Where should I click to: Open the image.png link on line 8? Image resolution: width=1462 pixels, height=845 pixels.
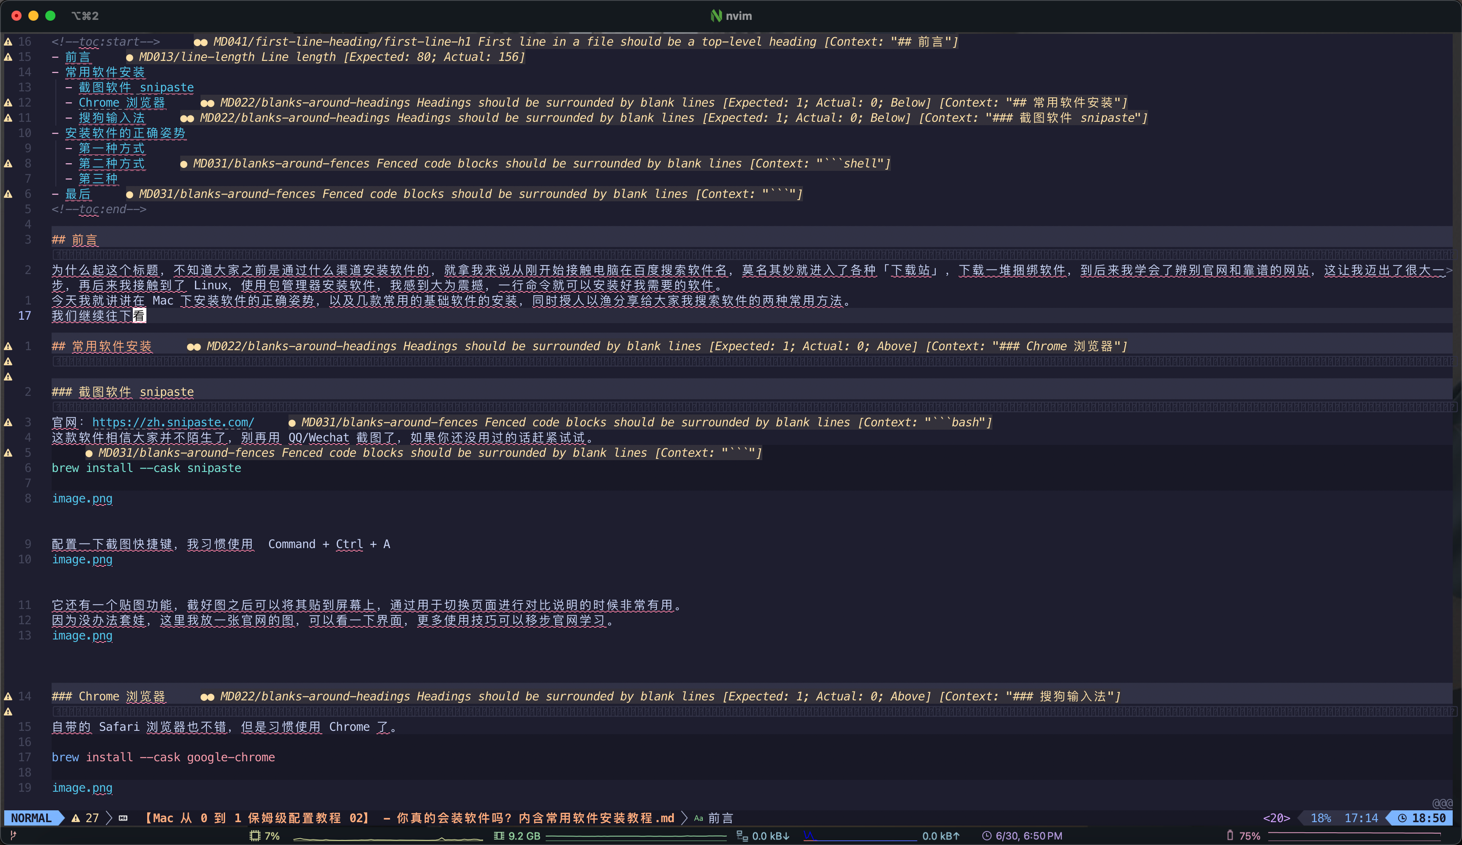pyautogui.click(x=82, y=498)
